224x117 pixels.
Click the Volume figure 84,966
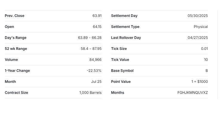pos(96,60)
